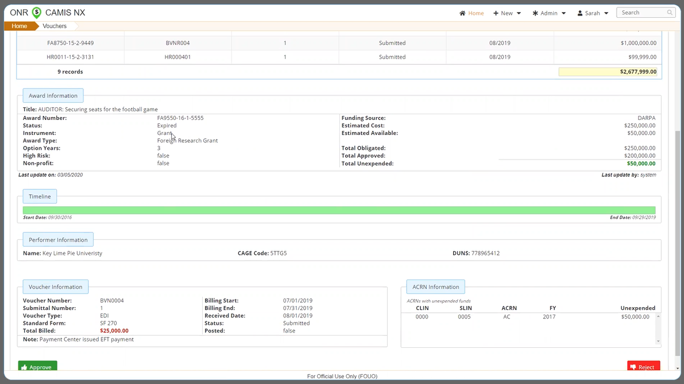684x384 pixels.
Task: Click the ACRN table scrollbar down arrow
Action: pyautogui.click(x=658, y=342)
